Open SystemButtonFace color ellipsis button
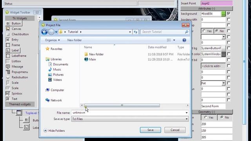The image size is (251, 141). [x=224, y=48]
